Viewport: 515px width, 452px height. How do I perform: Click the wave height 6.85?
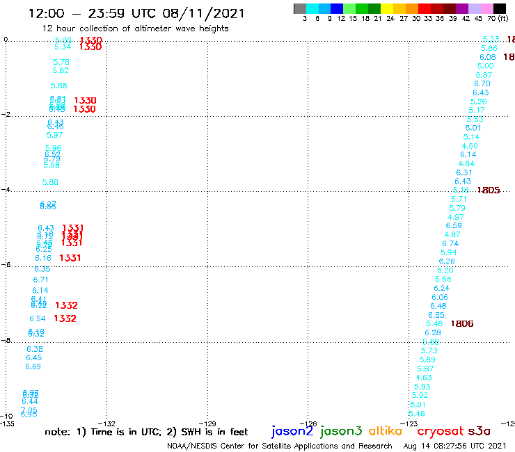click(x=436, y=315)
